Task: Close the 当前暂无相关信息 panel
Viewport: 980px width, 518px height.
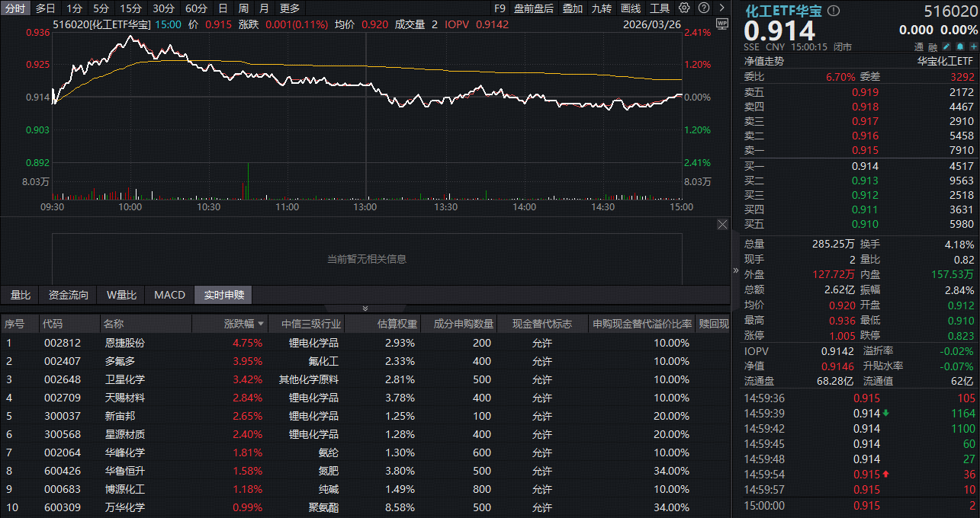Action: point(723,224)
